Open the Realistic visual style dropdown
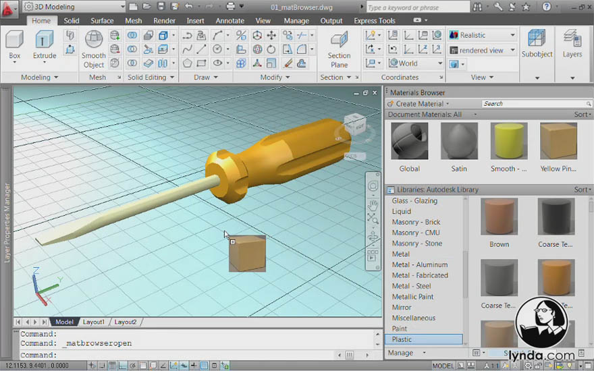 [x=482, y=35]
